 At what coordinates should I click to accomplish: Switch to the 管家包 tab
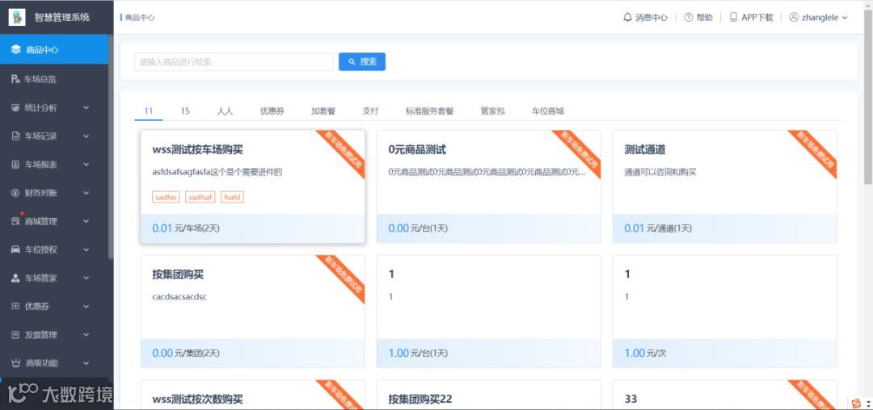493,111
